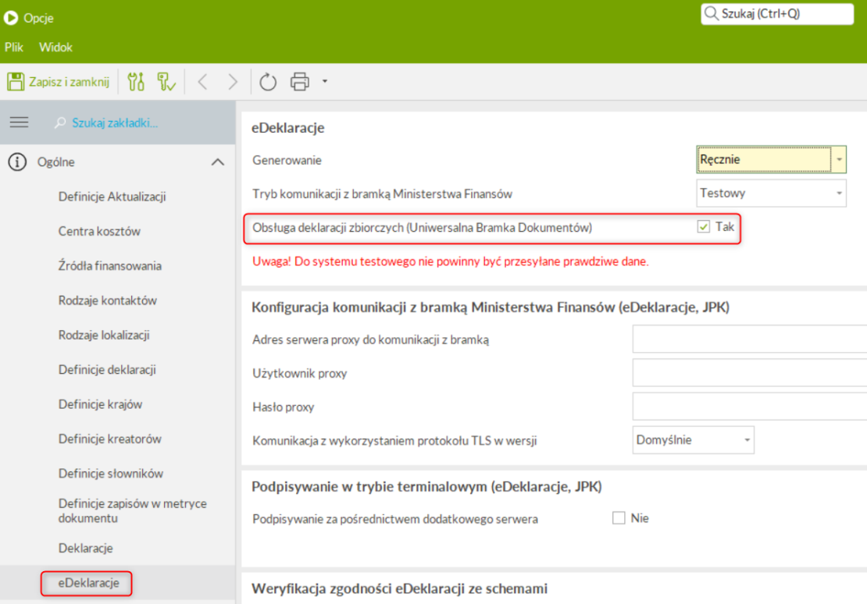This screenshot has height=604, width=867.
Task: Click the Adres serwera proxy field
Action: pos(749,339)
